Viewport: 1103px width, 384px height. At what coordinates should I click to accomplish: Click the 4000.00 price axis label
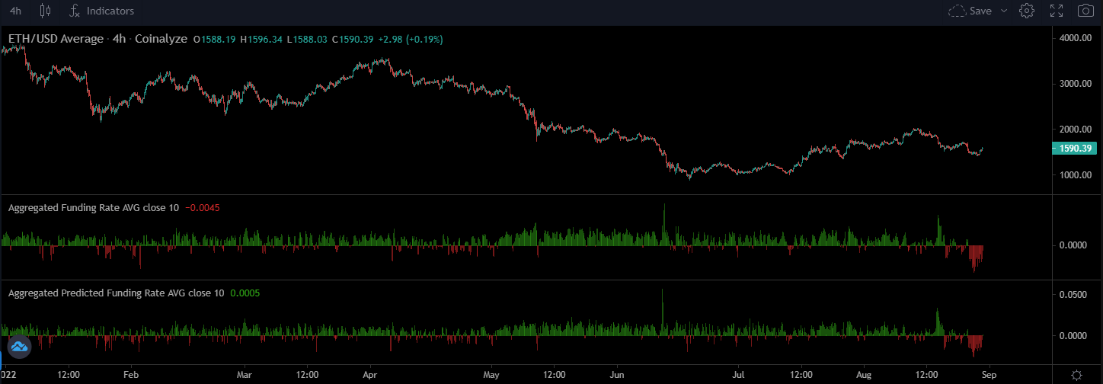(1077, 38)
